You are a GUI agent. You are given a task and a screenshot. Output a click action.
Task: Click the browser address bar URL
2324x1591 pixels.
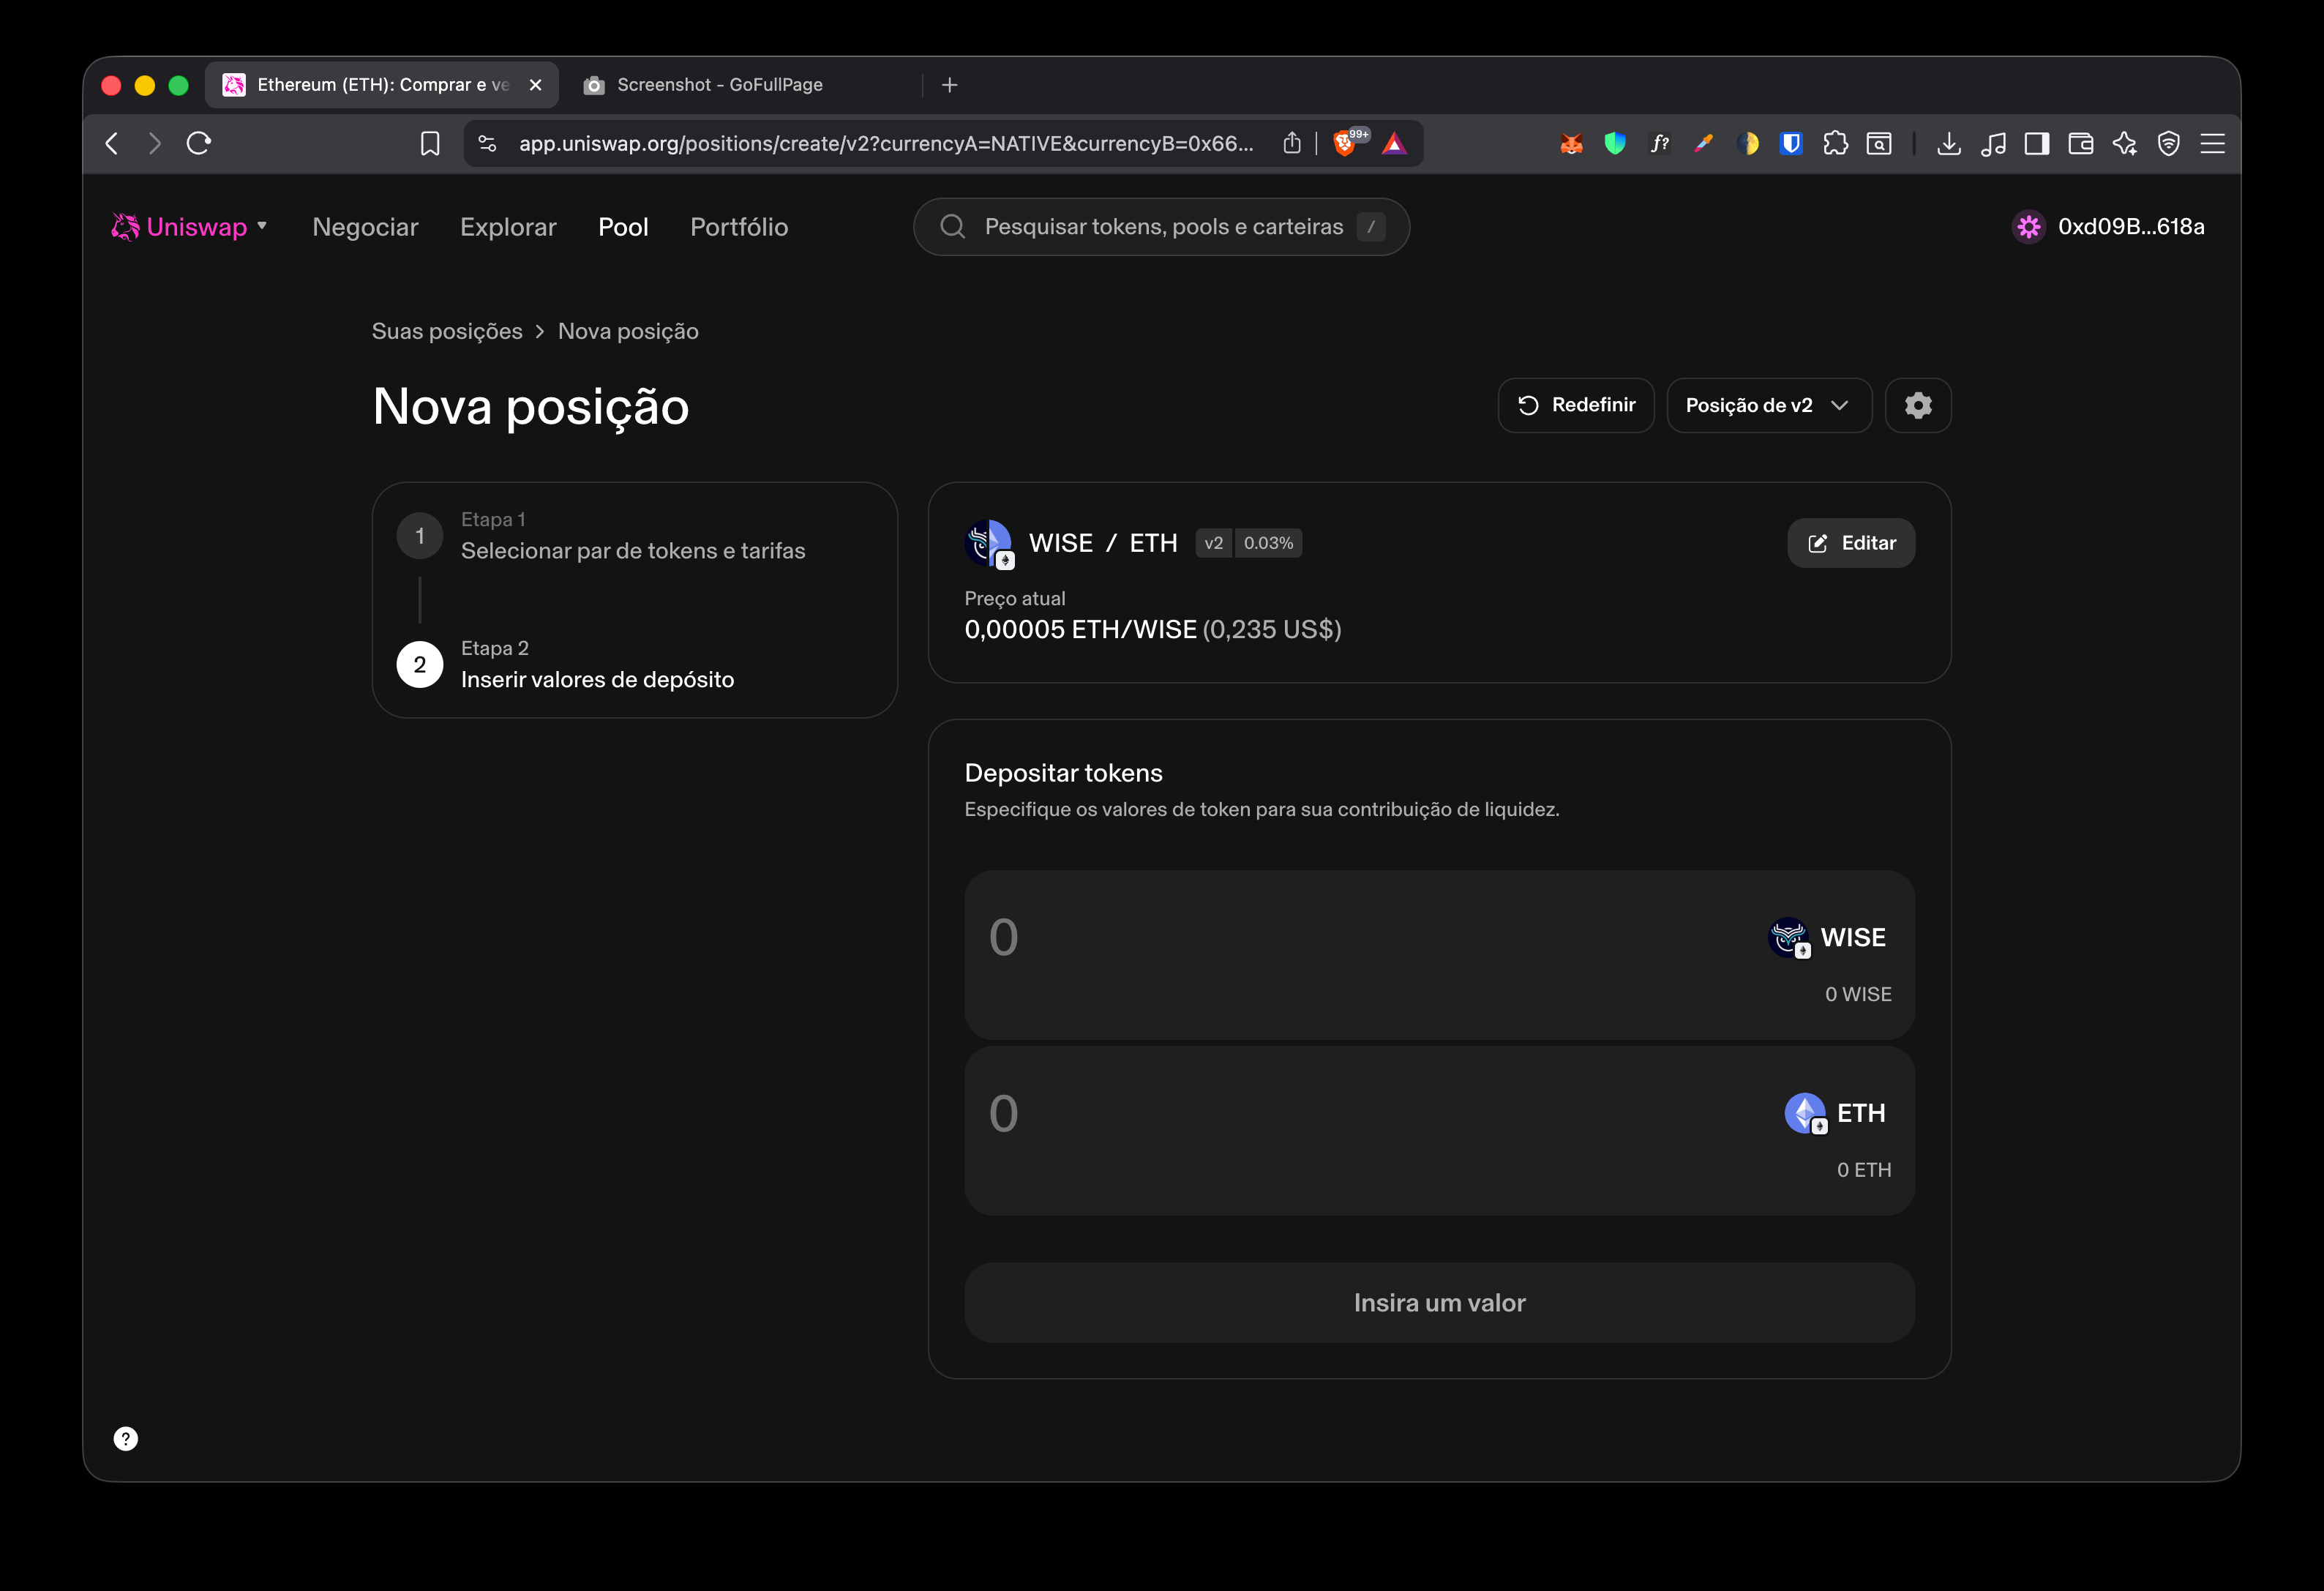pos(886,144)
